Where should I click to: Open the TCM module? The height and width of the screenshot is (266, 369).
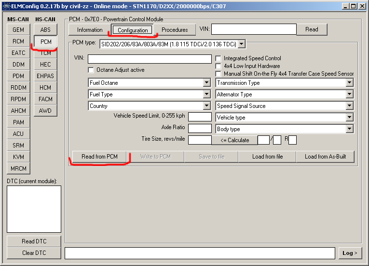(45, 53)
